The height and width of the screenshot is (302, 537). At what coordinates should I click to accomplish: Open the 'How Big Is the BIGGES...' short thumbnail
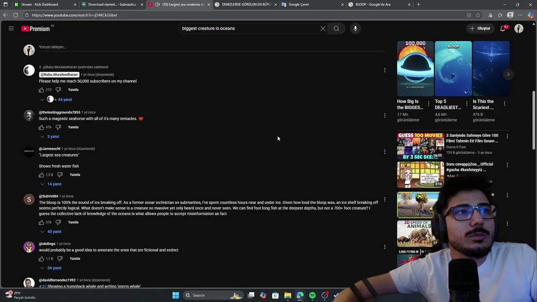(x=415, y=68)
